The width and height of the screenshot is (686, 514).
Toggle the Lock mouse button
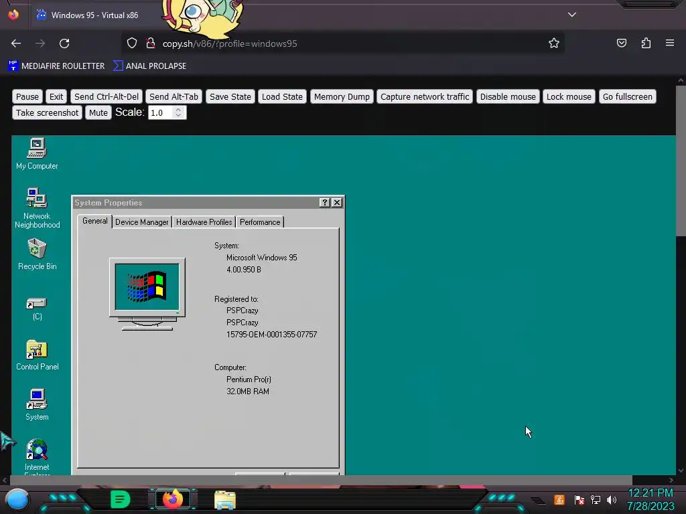coord(569,96)
